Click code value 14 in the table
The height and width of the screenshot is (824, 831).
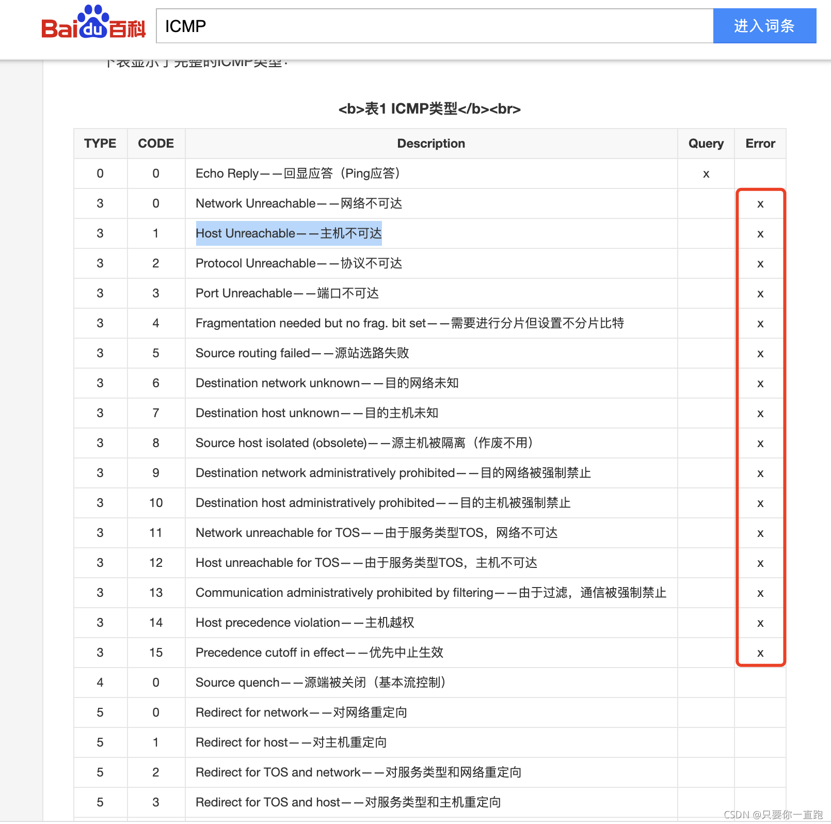156,623
